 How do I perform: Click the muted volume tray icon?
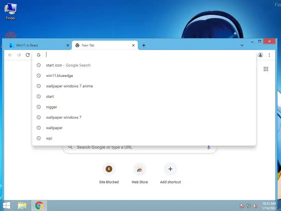255,206
